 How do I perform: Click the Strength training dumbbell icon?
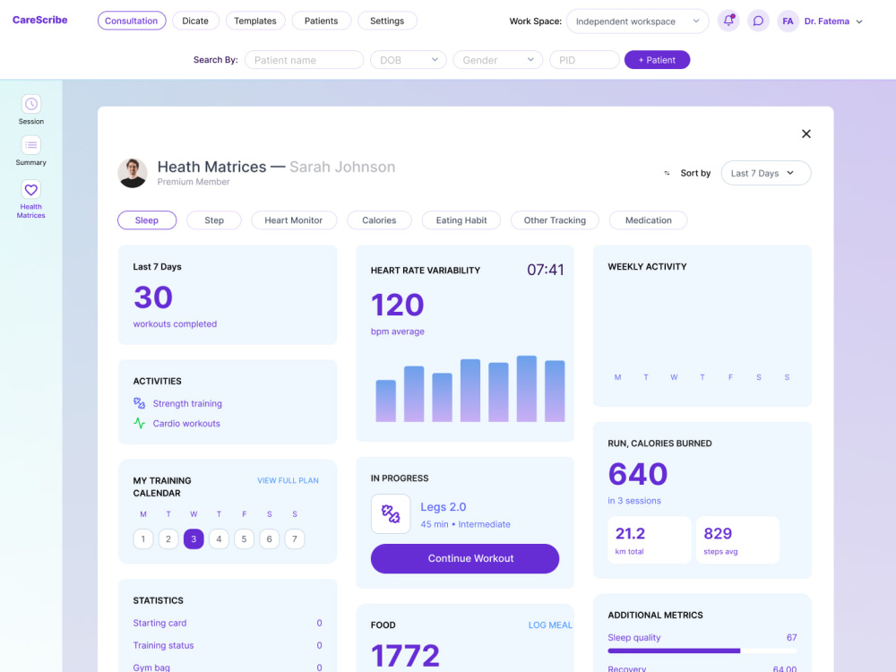pos(139,403)
